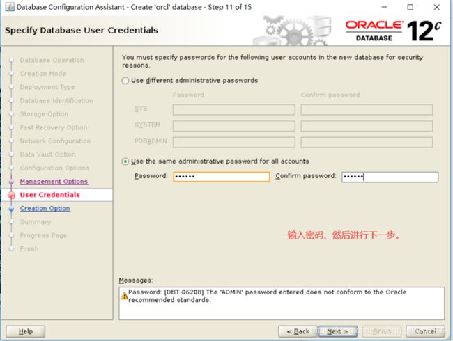453x341 pixels.
Task: Click the Database Identification step label
Action: (x=56, y=100)
